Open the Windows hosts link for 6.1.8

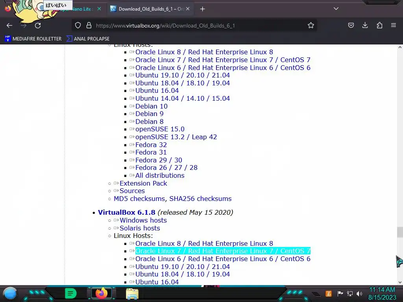pyautogui.click(x=143, y=220)
